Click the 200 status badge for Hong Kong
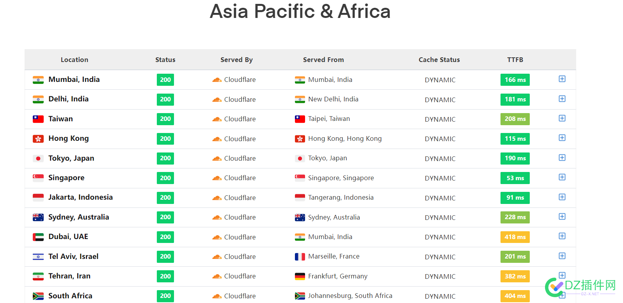This screenshot has width=623, height=303. [x=165, y=139]
